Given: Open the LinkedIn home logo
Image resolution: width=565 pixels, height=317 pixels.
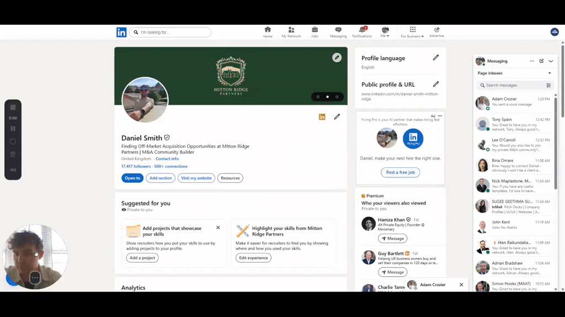Looking at the screenshot, I should (121, 32).
